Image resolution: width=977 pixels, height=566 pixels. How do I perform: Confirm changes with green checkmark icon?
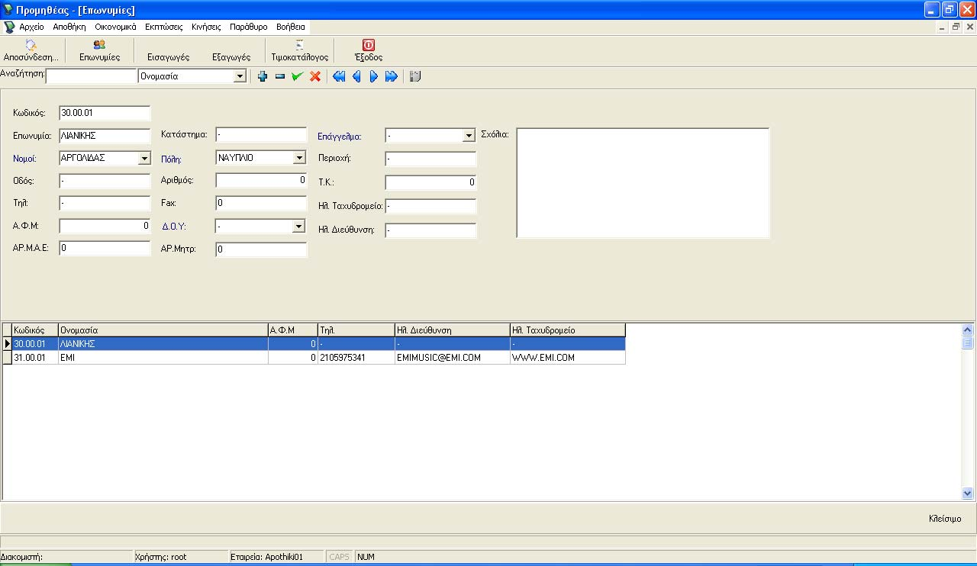tap(297, 76)
